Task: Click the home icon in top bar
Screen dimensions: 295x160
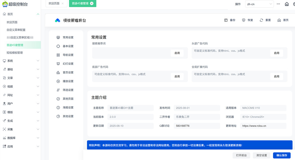Action: coord(286,4)
